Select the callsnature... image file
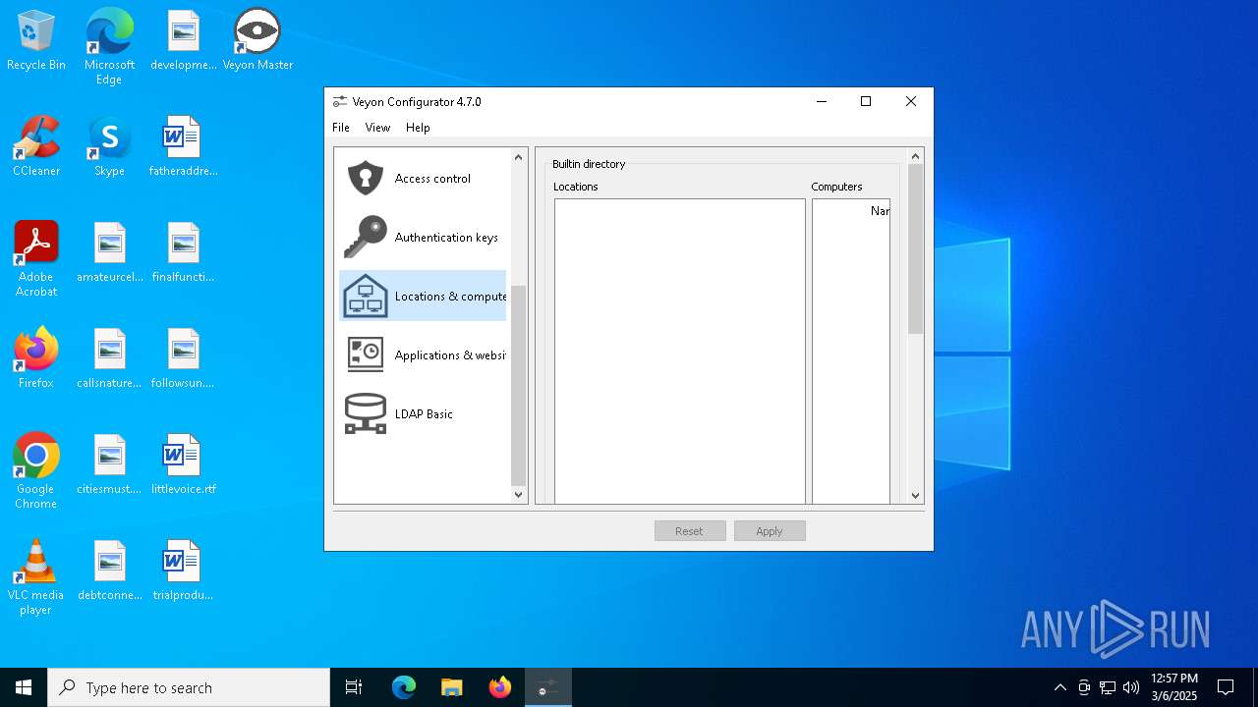Image resolution: width=1258 pixels, height=707 pixels. [109, 358]
